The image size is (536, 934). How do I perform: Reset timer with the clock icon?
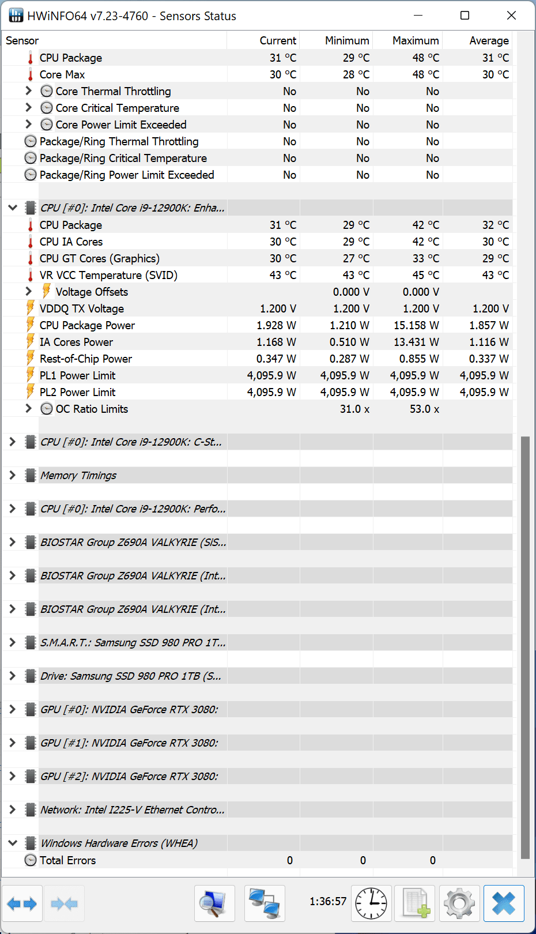371,903
